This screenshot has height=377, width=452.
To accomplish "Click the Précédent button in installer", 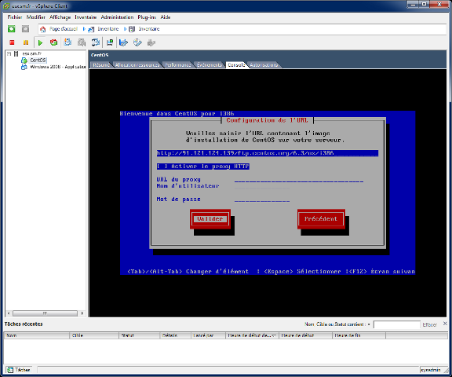I will pyautogui.click(x=321, y=219).
